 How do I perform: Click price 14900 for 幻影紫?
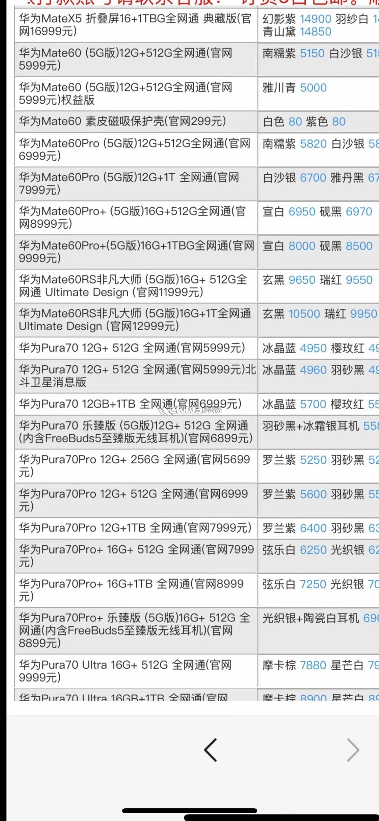click(x=316, y=19)
